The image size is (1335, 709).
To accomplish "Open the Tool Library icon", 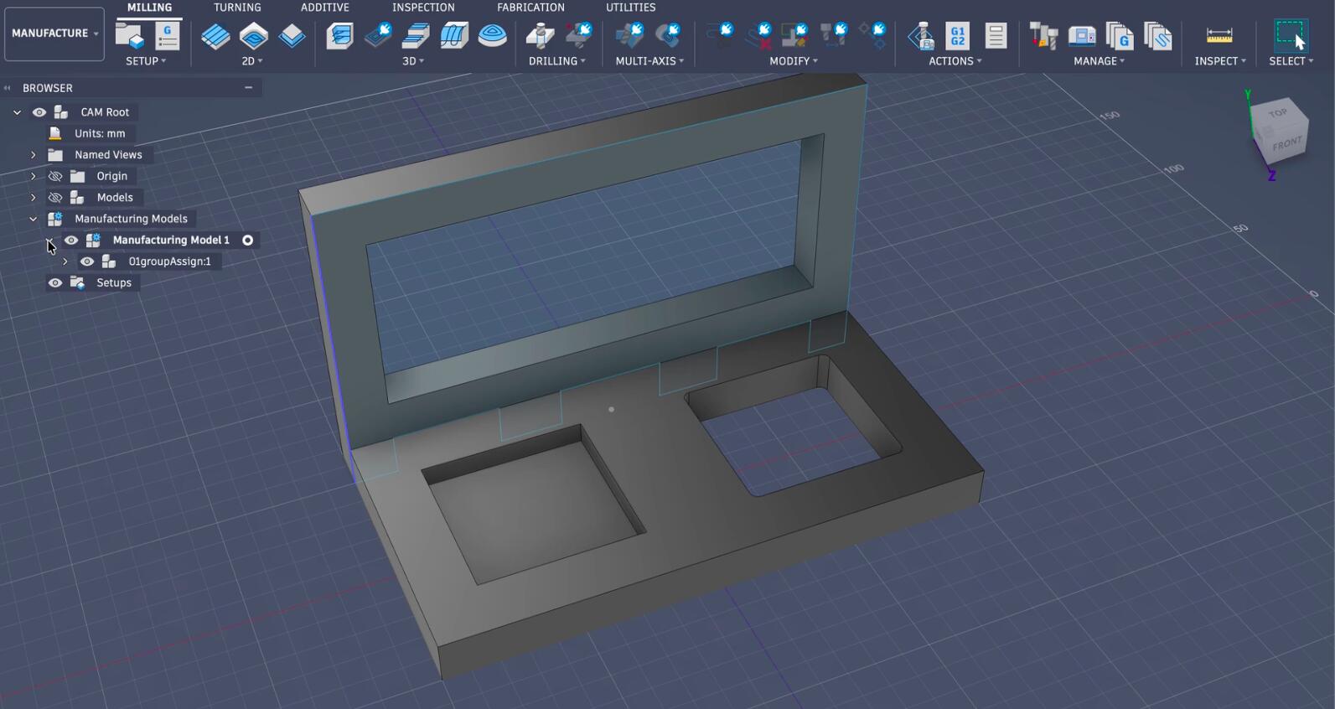I will point(1043,36).
